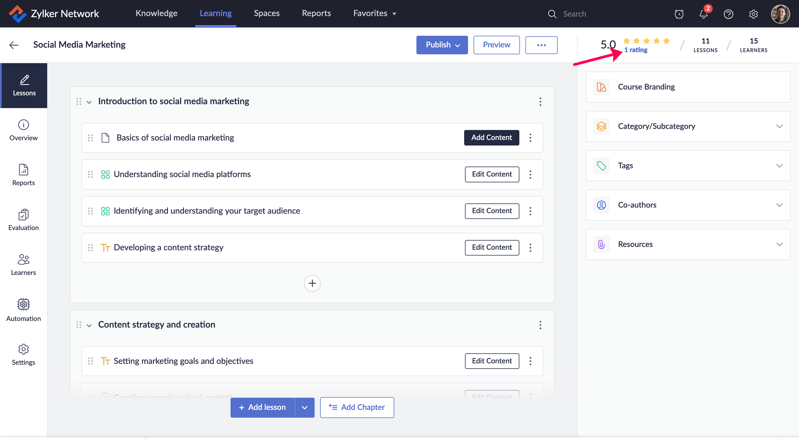
Task: Open options menu for Developing a content strategy
Action: [x=530, y=247]
